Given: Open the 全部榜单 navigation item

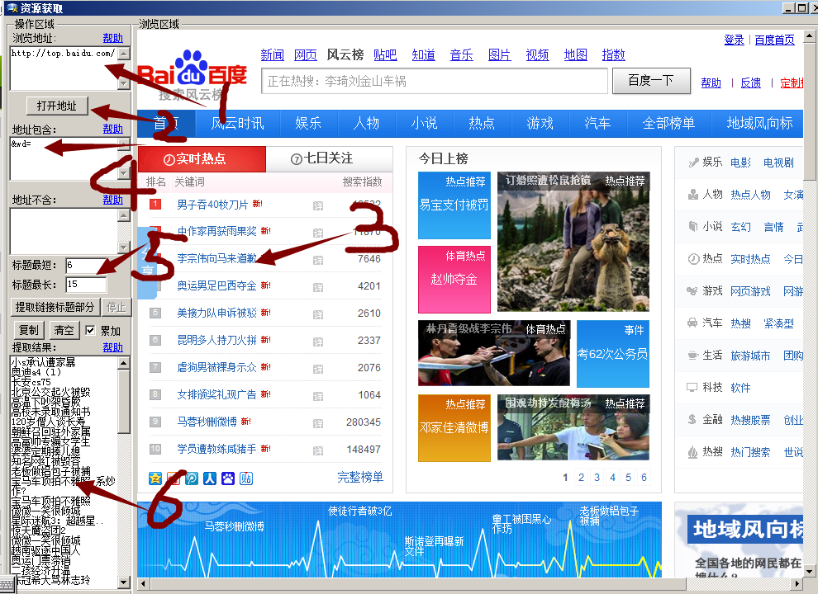Looking at the screenshot, I should (x=668, y=123).
